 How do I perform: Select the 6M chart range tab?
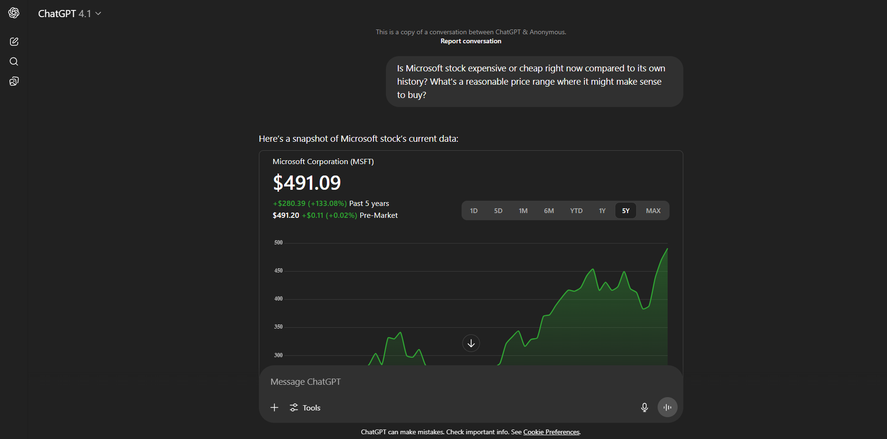[x=549, y=211]
